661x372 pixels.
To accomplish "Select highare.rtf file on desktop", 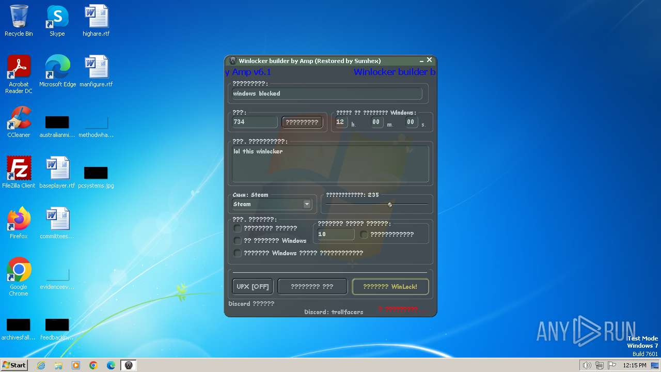I will (96, 21).
